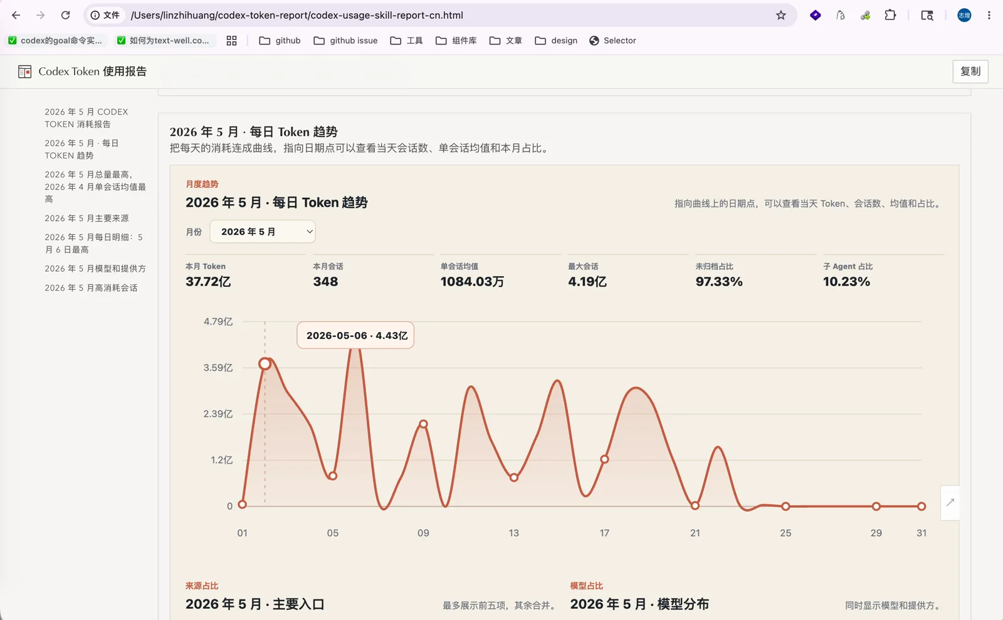The width and height of the screenshot is (1003, 620).
Task: Open the 组件库 bookmarks folder
Action: click(456, 41)
